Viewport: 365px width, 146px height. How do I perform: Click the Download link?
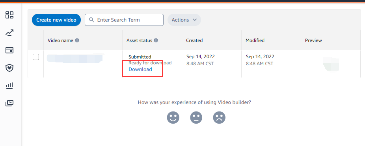(140, 69)
